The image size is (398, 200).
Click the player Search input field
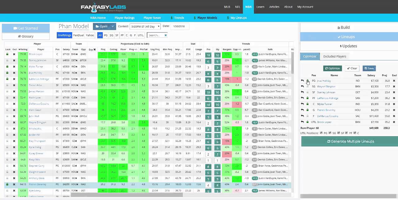(155, 35)
